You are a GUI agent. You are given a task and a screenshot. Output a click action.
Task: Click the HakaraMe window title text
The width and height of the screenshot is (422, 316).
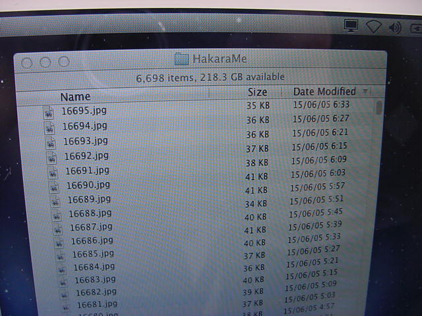[x=220, y=59]
